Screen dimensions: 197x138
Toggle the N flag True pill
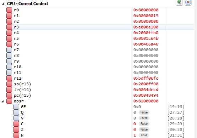tap(144, 135)
